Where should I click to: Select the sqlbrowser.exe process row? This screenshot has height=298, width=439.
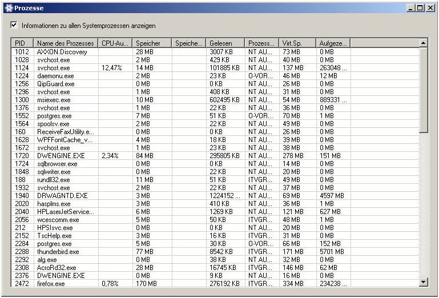[x=57, y=163]
